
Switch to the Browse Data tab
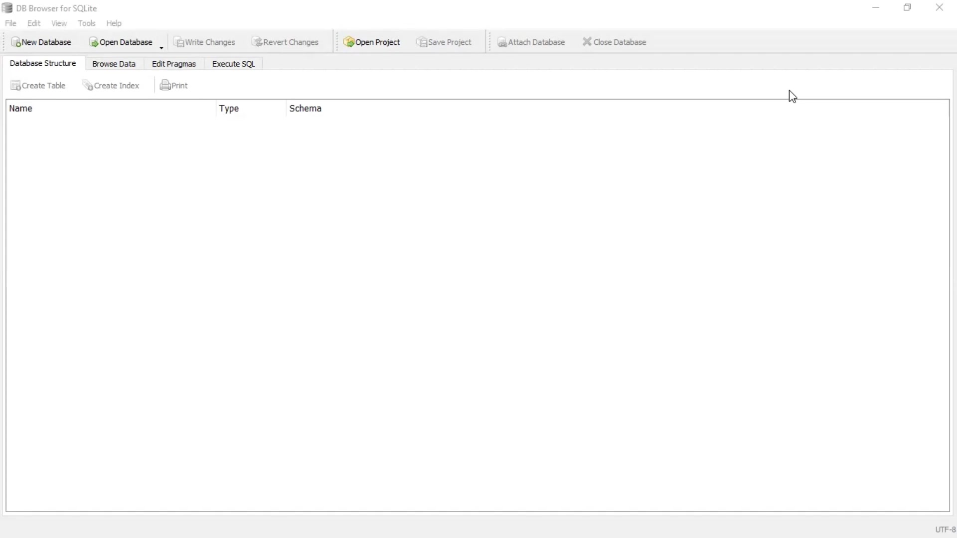point(114,64)
